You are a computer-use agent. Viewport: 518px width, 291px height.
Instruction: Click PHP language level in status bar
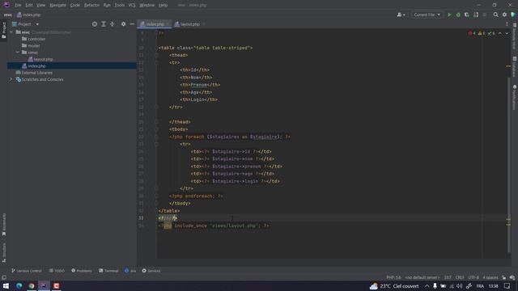pyautogui.click(x=393, y=277)
